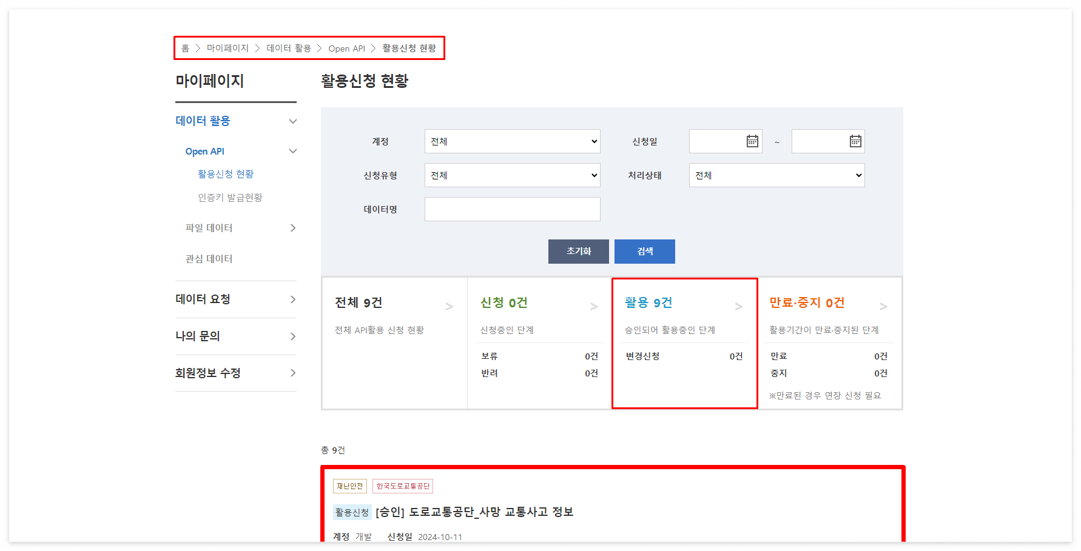Click the 활용 9건 heading
Viewport: 1081px width, 551px height.
[x=648, y=302]
